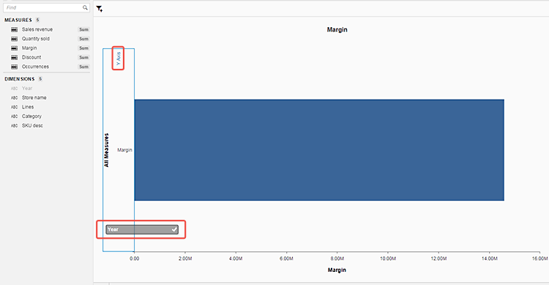This screenshot has height=285, width=549.
Task: Click the search magnifier icon in Find box
Action: click(x=85, y=7)
